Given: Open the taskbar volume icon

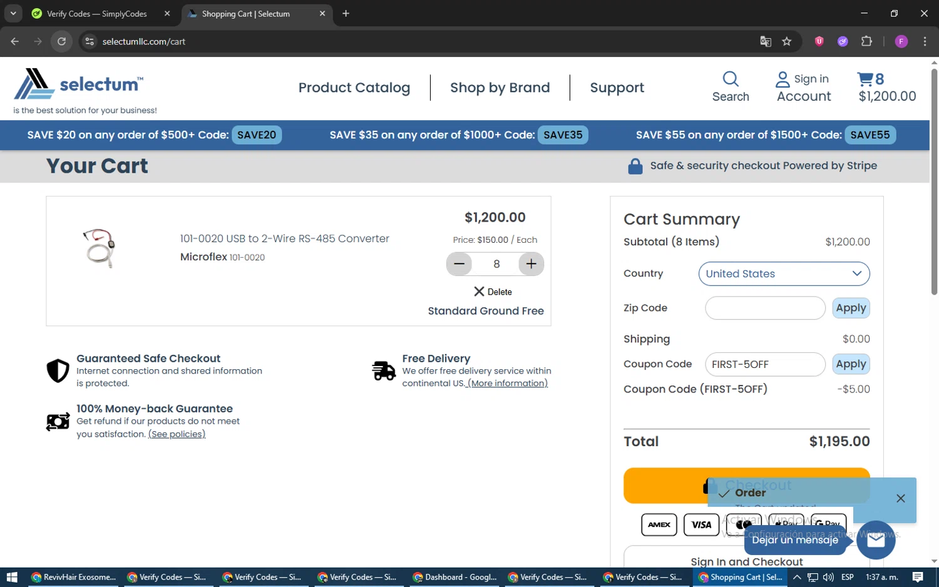Looking at the screenshot, I should pos(828,577).
